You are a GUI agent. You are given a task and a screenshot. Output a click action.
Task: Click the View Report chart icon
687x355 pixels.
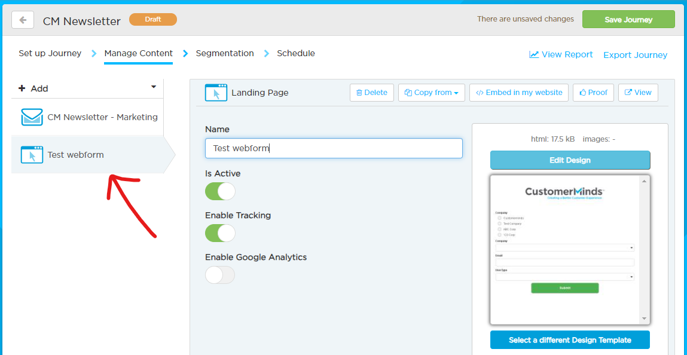534,54
